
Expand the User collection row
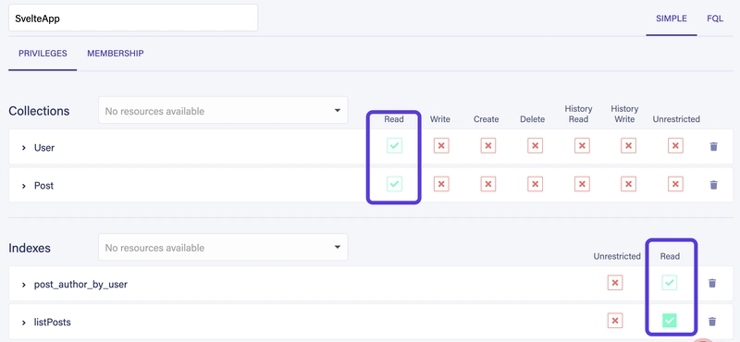pos(23,148)
